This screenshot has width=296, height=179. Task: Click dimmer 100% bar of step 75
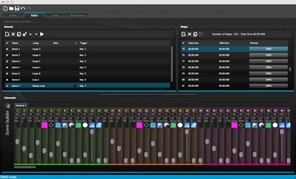[x=268, y=49]
